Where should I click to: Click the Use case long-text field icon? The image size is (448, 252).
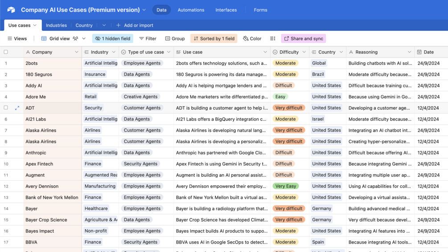point(178,52)
